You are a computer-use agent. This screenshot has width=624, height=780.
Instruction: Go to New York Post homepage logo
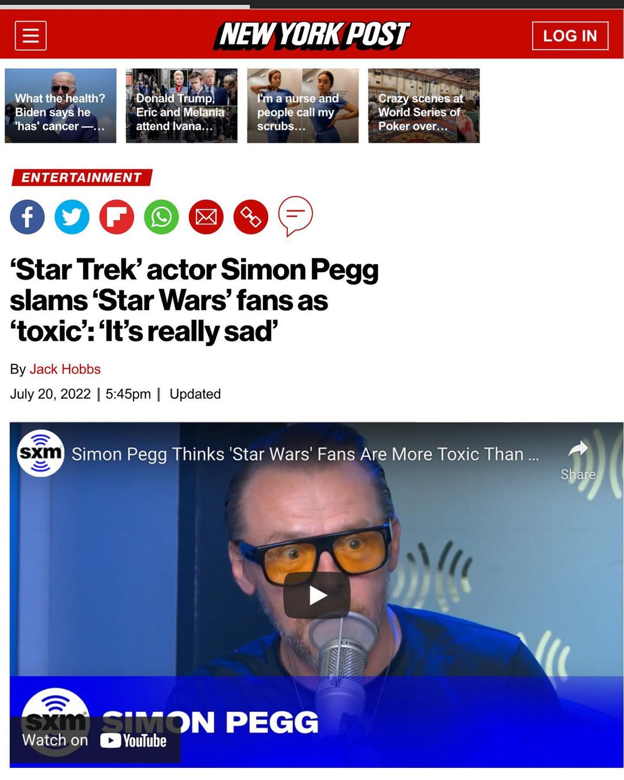[313, 35]
